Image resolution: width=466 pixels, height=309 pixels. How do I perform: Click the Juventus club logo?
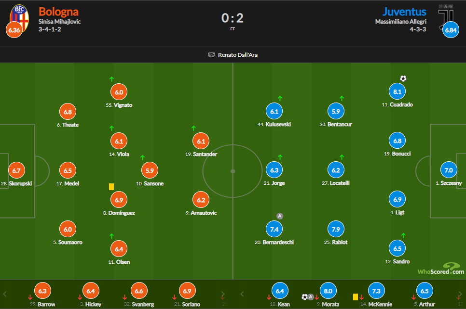446,17
